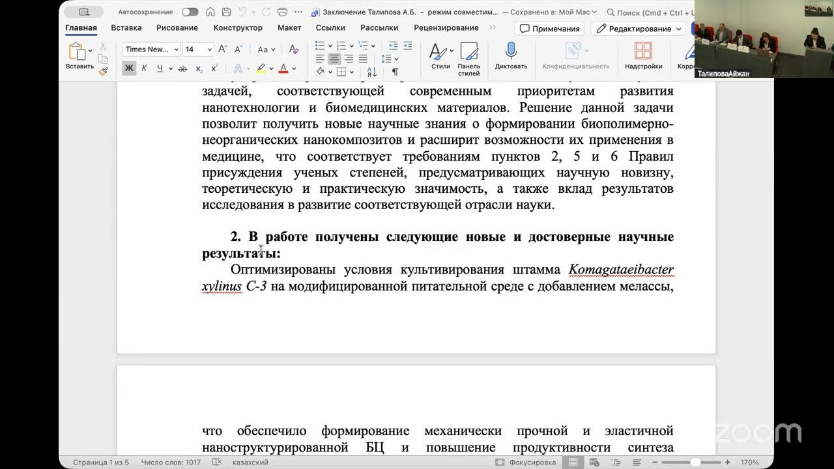
Task: Switch to the Рисование tab
Action: [177, 28]
